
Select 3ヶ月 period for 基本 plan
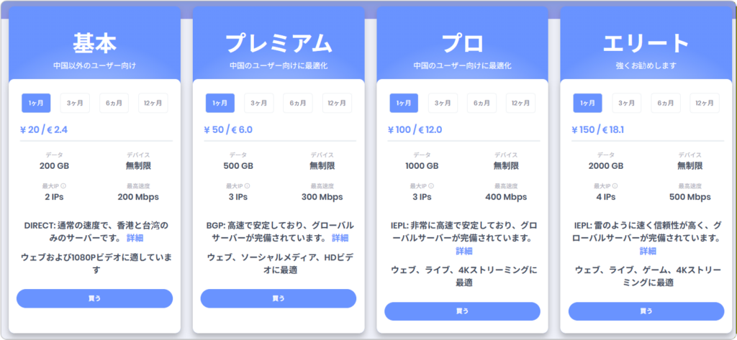tap(75, 103)
